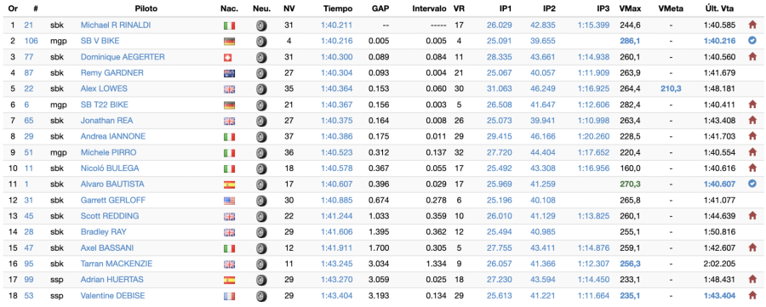
Task: Click Switzerland flag beside Dominique AEGERTER
Action: [227, 58]
